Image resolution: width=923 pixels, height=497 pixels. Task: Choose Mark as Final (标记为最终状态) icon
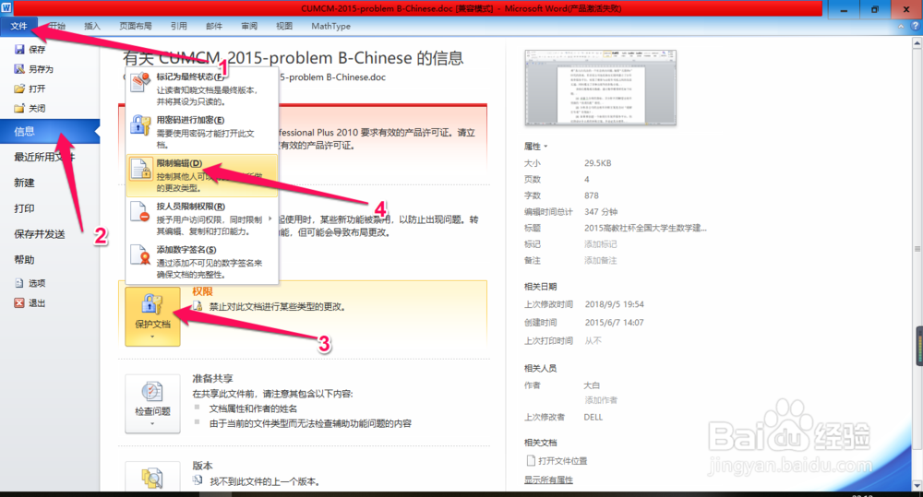140,82
